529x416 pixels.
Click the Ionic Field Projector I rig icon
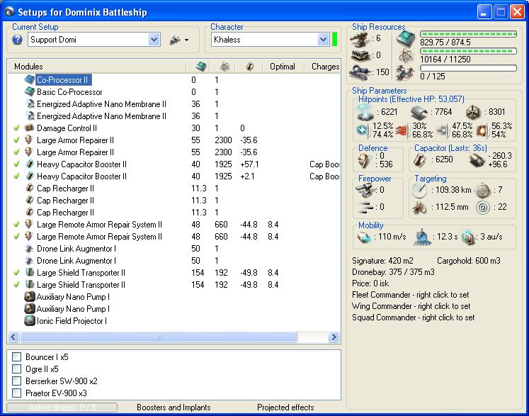click(30, 321)
